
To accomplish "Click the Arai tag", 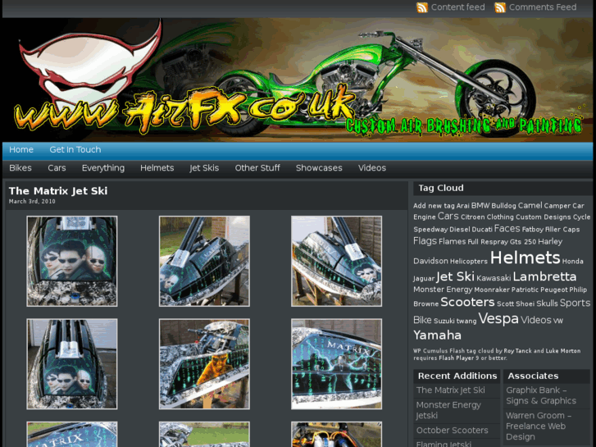I will click(462, 206).
